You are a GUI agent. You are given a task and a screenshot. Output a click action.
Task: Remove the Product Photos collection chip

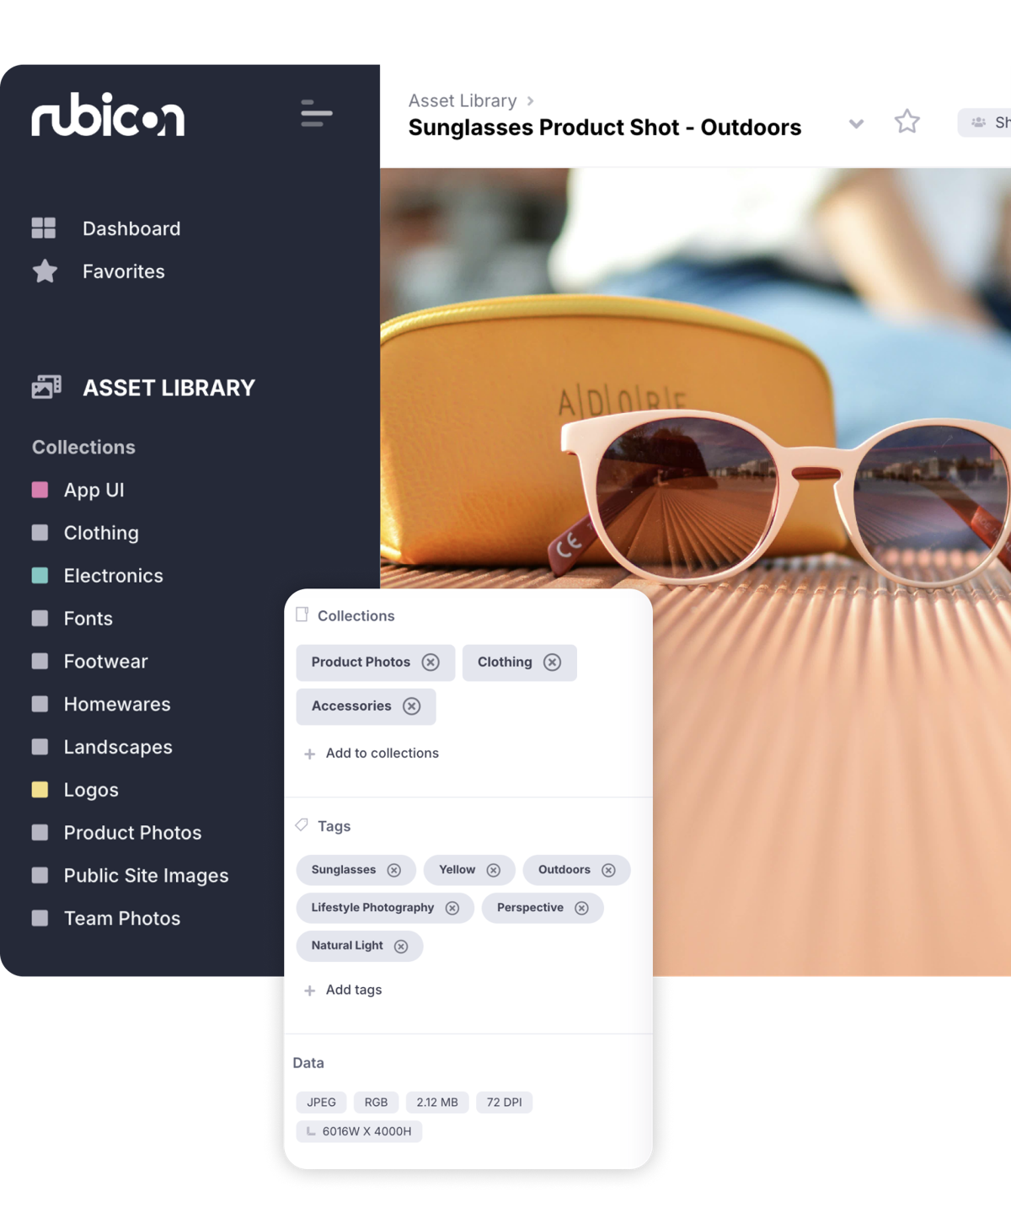point(431,663)
